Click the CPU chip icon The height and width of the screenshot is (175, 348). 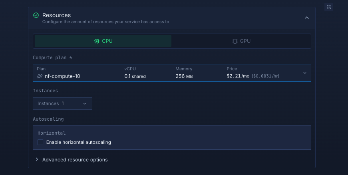tap(97, 41)
